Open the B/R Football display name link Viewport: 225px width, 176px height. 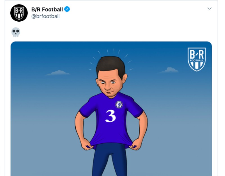pyautogui.click(x=47, y=9)
